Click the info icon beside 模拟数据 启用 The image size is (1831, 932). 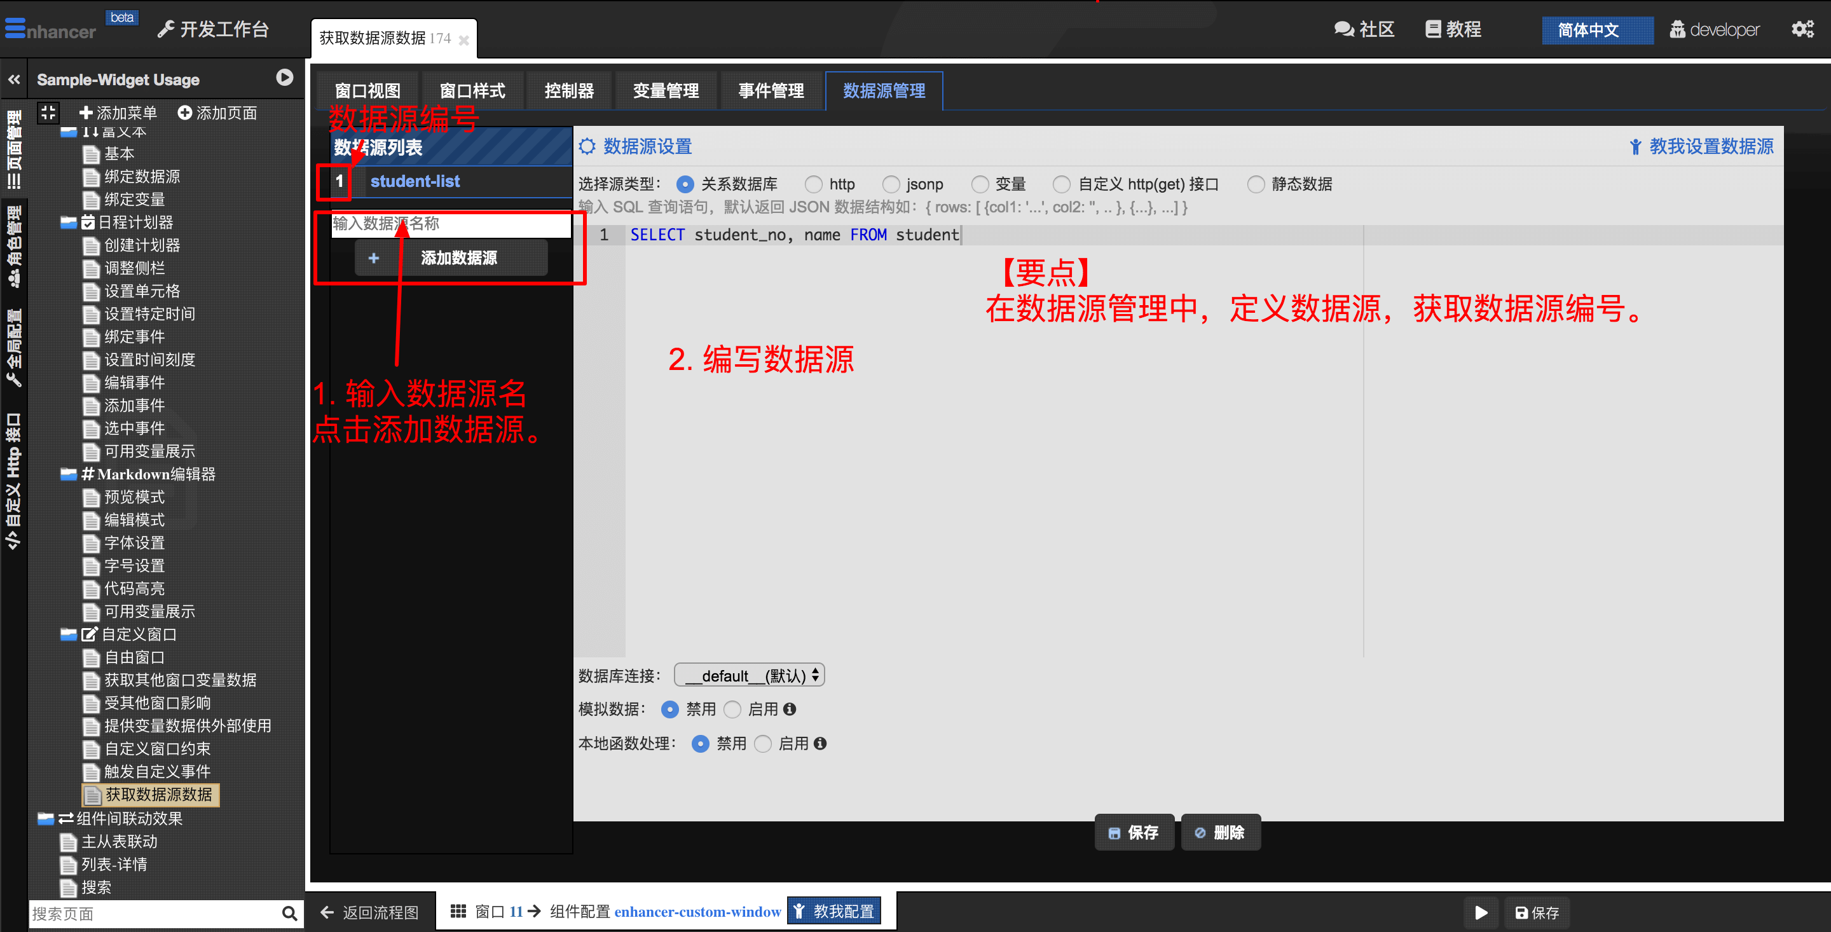coord(790,709)
